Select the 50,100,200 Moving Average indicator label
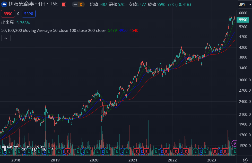Image resolution: width=252 pixels, height=163 pixels. tap(53, 31)
